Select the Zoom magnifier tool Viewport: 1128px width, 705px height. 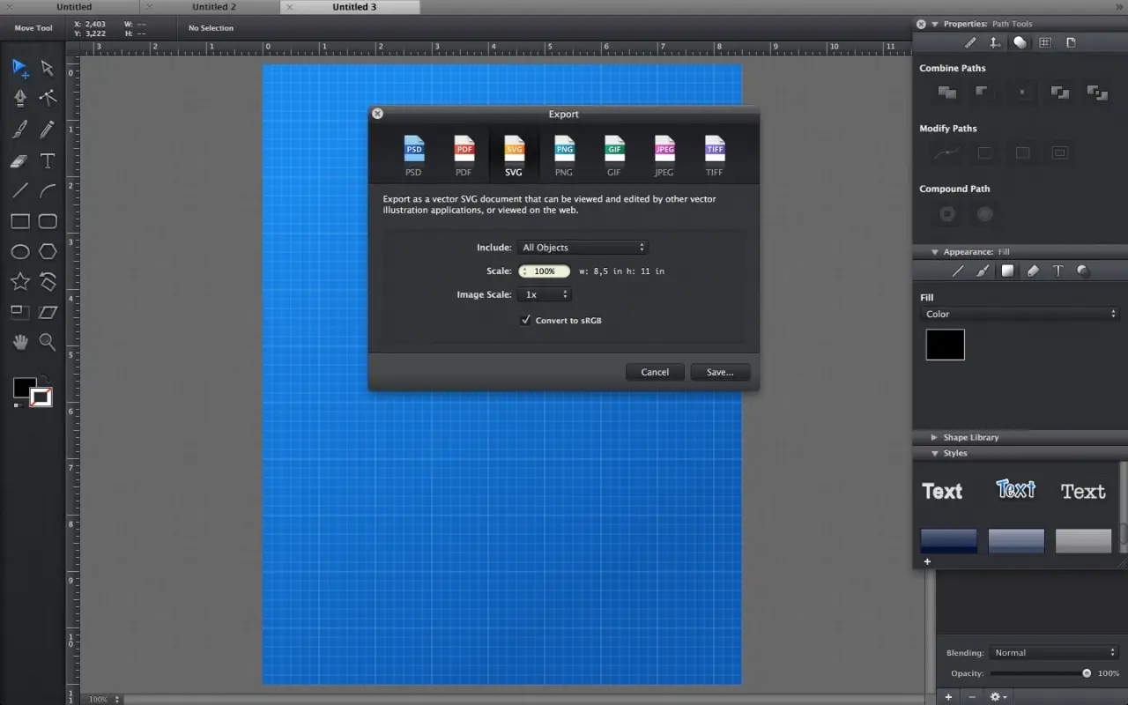(48, 342)
